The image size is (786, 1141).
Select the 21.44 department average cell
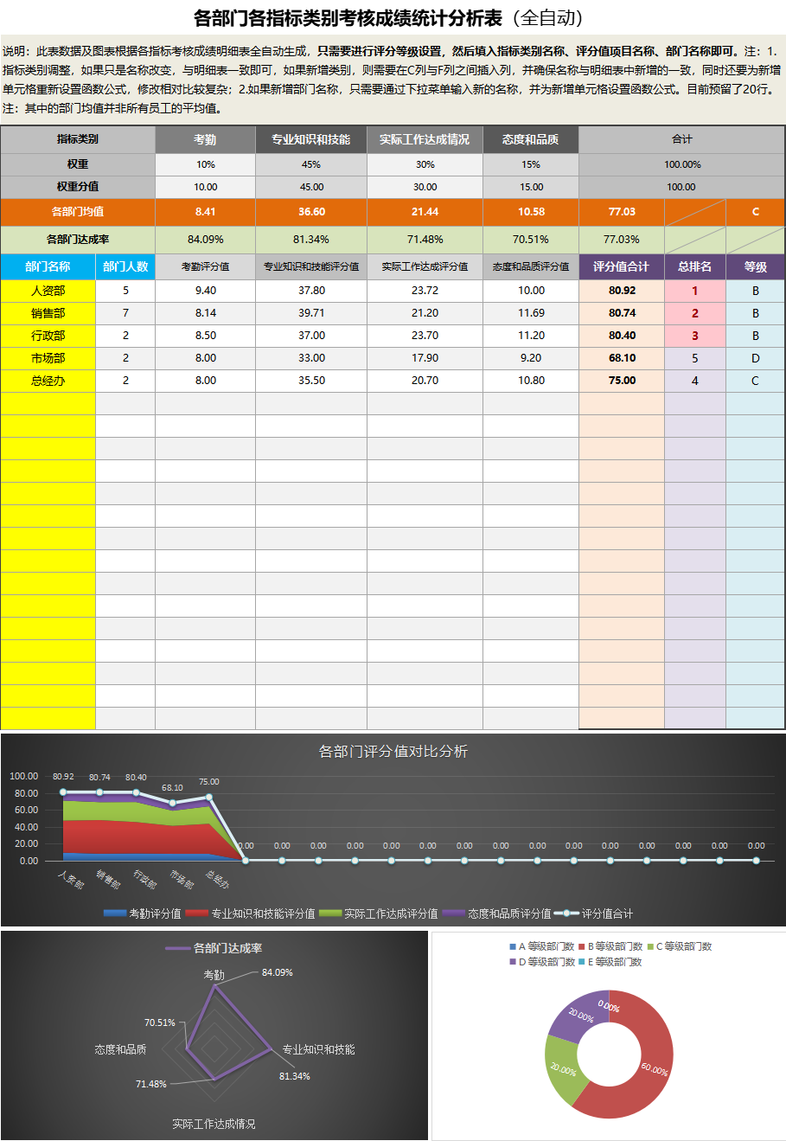click(x=425, y=212)
